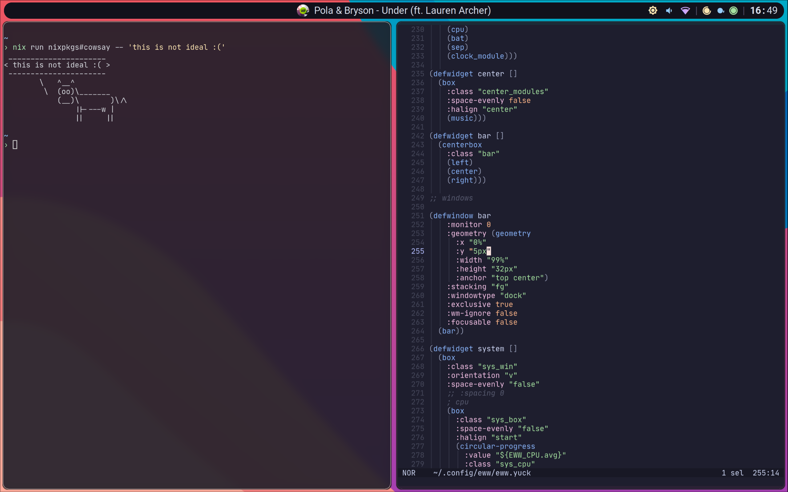Place cursor on ':wm-ignore false' value
The width and height of the screenshot is (788, 492).
click(x=506, y=313)
